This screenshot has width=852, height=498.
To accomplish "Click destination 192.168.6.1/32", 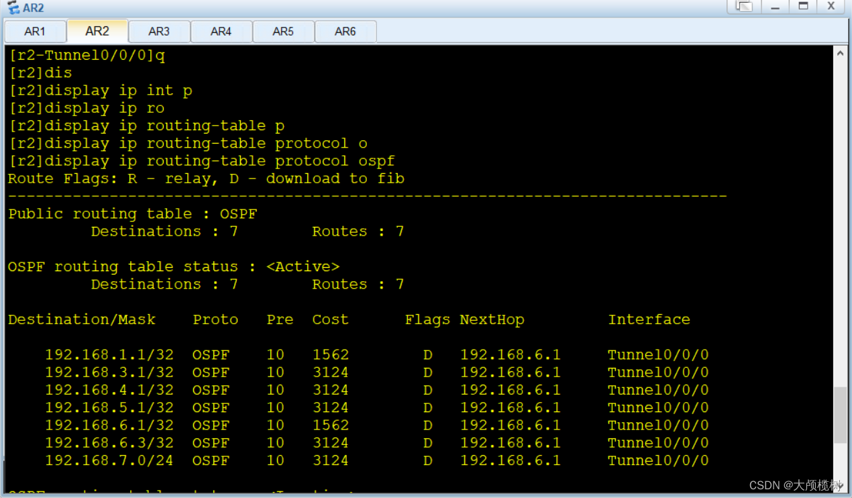I will [109, 425].
